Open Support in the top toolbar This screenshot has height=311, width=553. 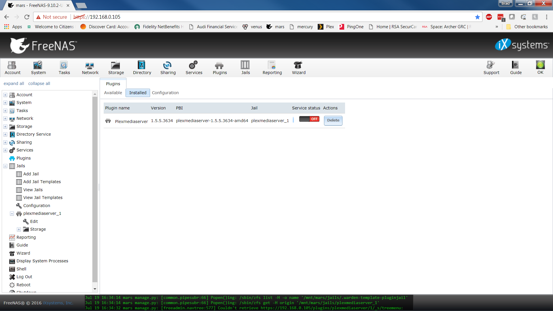[x=491, y=68]
